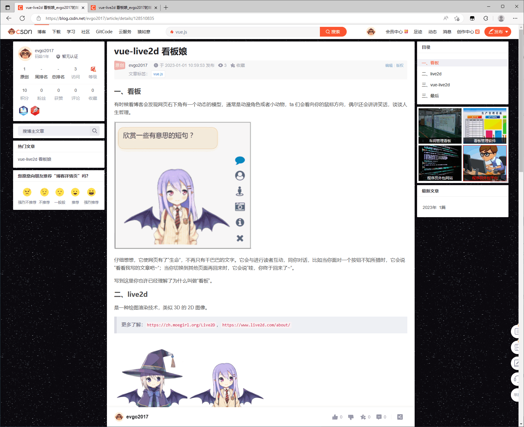Open the browser settings three-dots menu
This screenshot has height=427, width=524.
515,18
